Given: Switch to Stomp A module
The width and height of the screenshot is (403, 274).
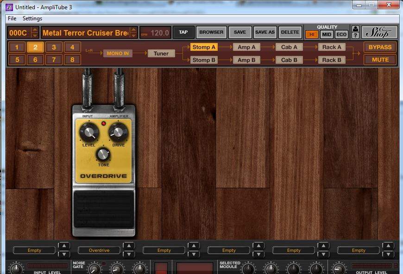Looking at the screenshot, I should click(x=204, y=47).
